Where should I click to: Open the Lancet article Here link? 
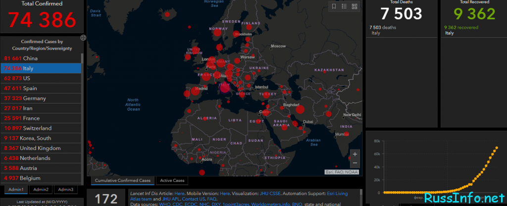179,194
